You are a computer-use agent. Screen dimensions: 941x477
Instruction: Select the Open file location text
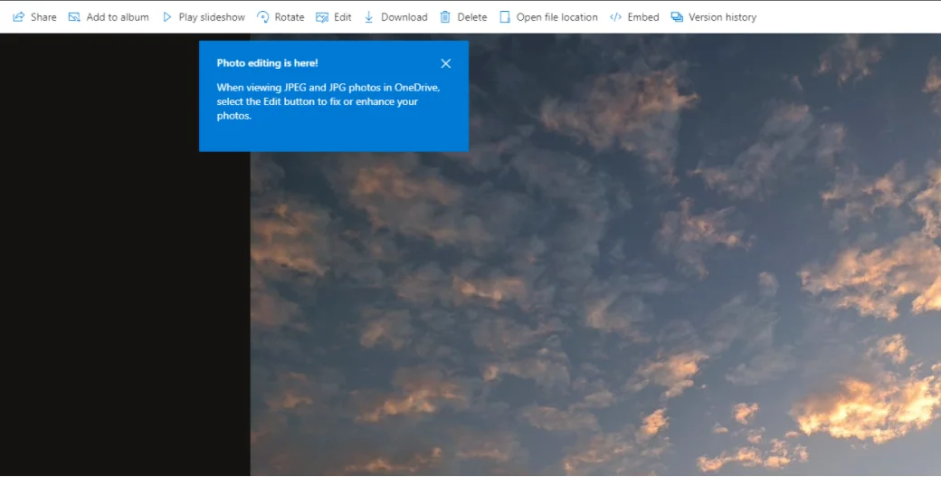tap(557, 17)
